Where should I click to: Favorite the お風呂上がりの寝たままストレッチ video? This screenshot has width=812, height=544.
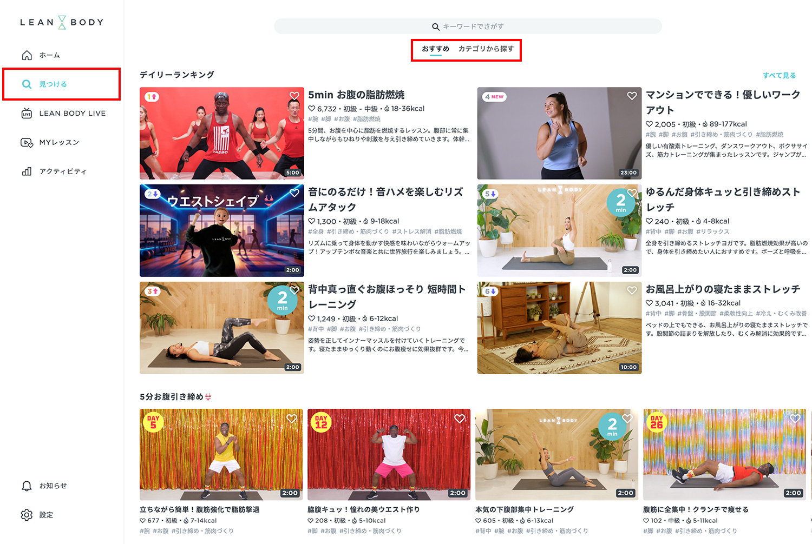coord(632,290)
